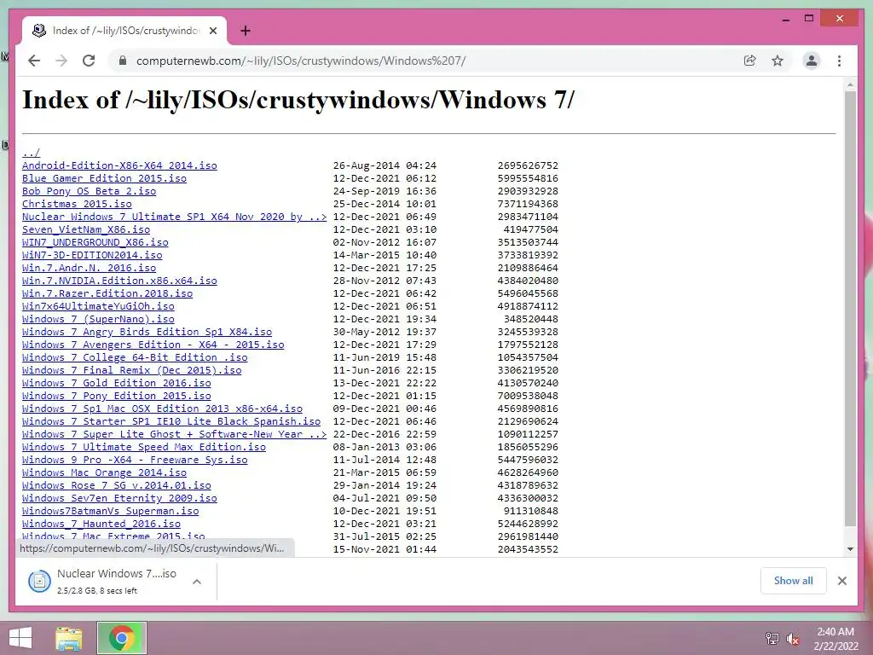The image size is (873, 655).
Task: Open Chrome's three-dot menu
Action: pos(839,61)
